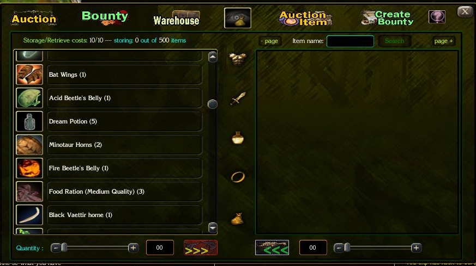Retrieve items with green arrows button
The height and width of the screenshot is (266, 476).
click(272, 248)
